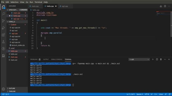Expand the Outline section
Screen dimensions: 172x96
[x=17, y=88]
